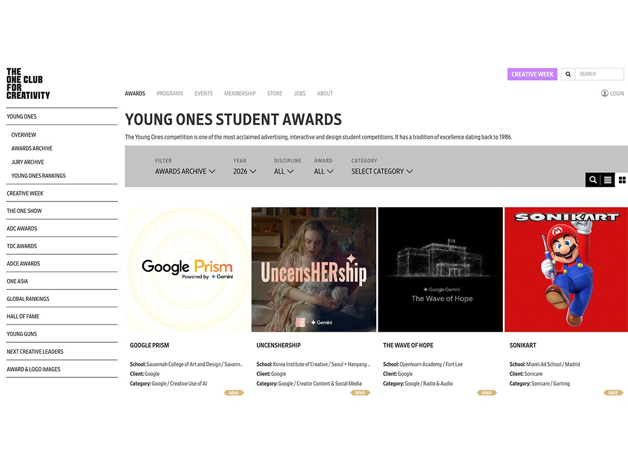
Task: Open the Year 2026 dropdown
Action: [x=245, y=171]
